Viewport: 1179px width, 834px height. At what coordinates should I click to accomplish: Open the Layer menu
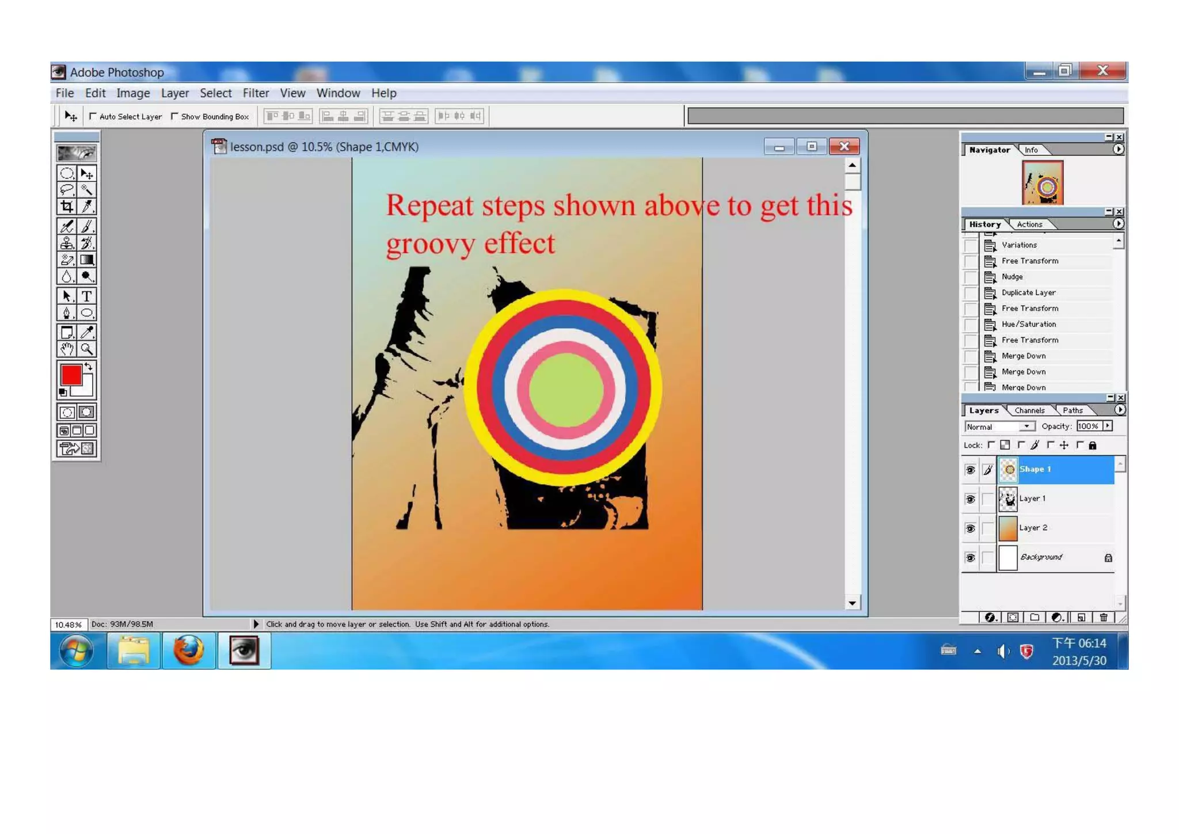[175, 93]
